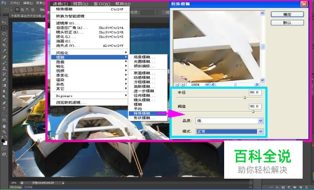Click the Intersect with selection icon

[x=33, y=10]
